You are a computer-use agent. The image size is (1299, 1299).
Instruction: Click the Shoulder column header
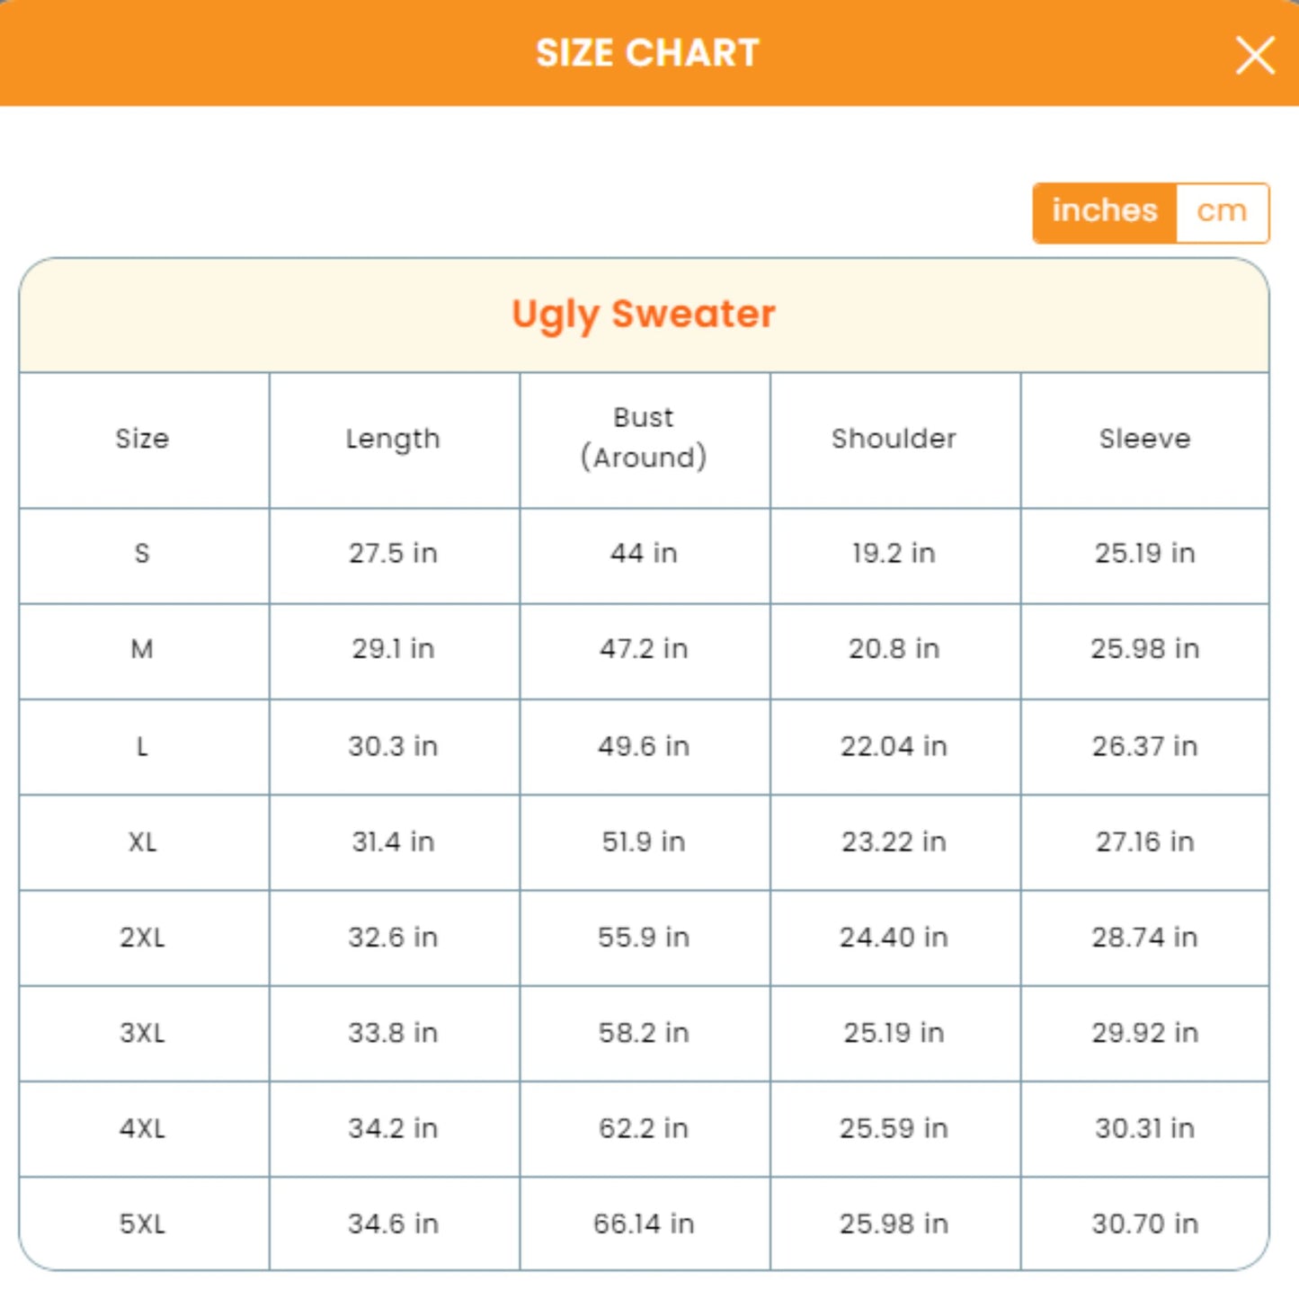click(x=894, y=439)
